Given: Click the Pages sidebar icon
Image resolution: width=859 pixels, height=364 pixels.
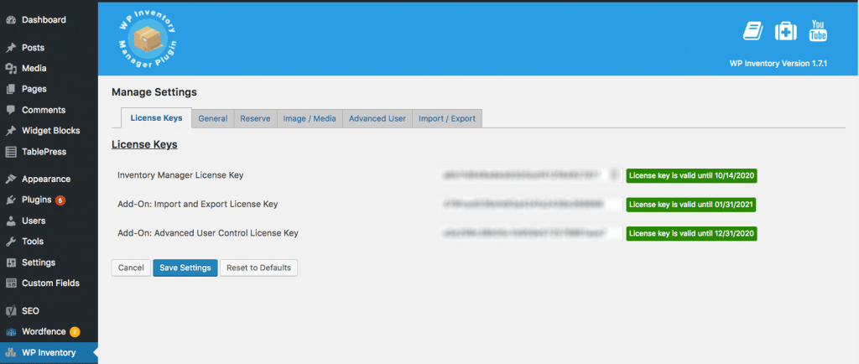Looking at the screenshot, I should pyautogui.click(x=10, y=89).
